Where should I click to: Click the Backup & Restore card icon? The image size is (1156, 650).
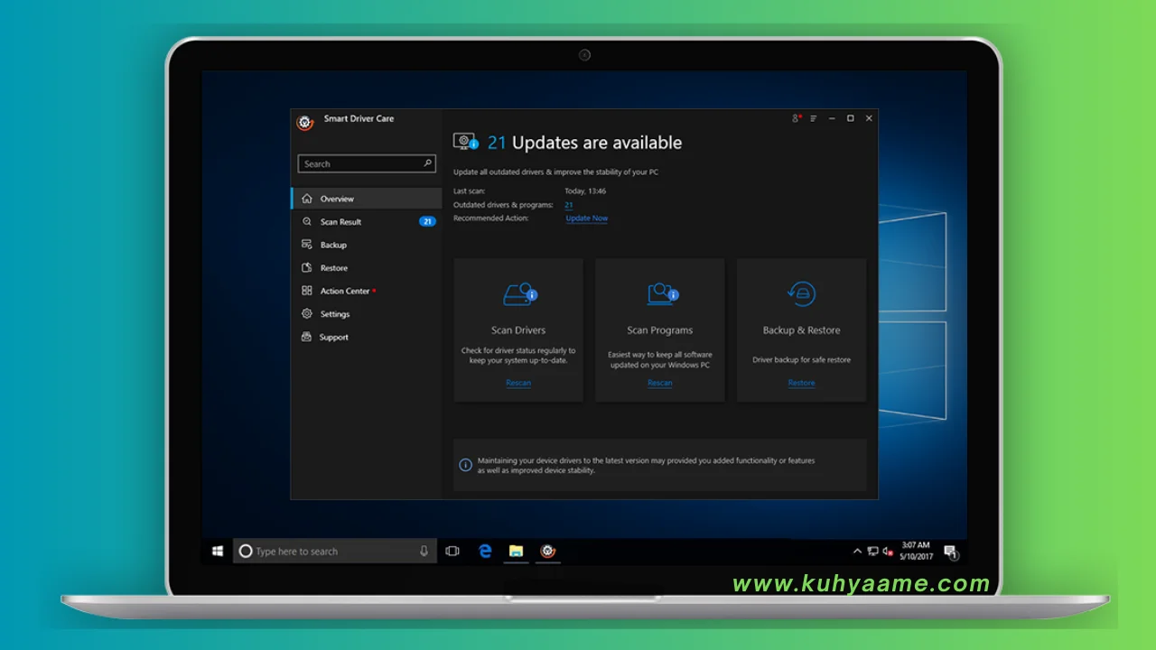tap(801, 294)
